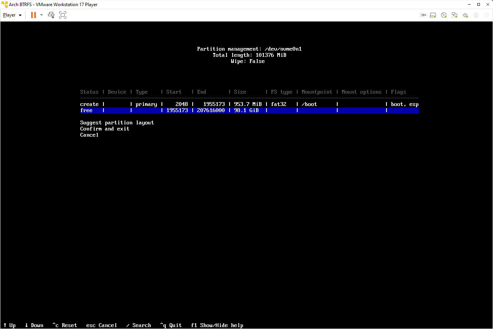Click the CD/DVD drive status icon
493x329 pixels.
444,15
